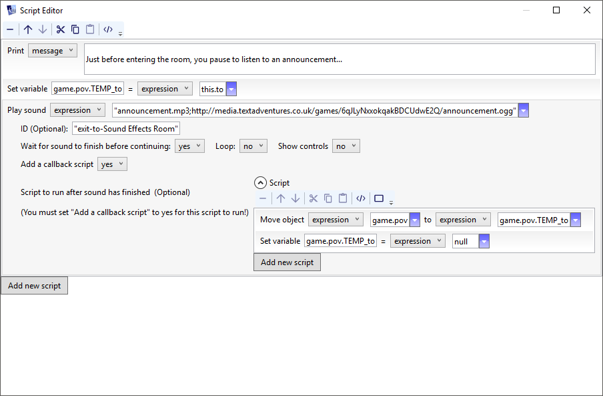Screen dimensions: 603x396
Task: Open top toolbar overflow options arrow
Action: pos(120,34)
